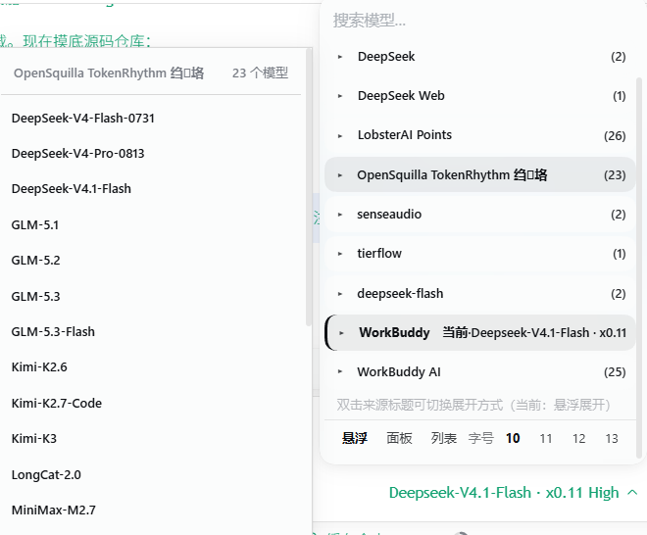Click the provider panel vertical scrollbar
The width and height of the screenshot is (647, 535).
coord(639,267)
